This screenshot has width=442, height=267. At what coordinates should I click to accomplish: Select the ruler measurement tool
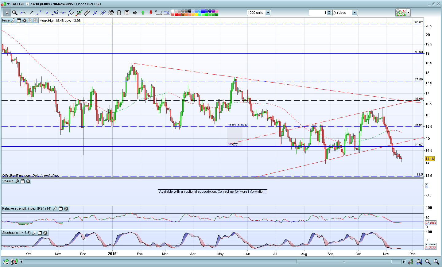(87, 13)
